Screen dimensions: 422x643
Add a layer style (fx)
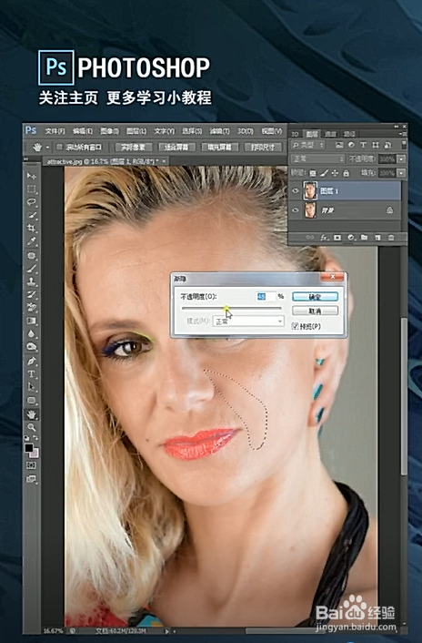point(324,238)
